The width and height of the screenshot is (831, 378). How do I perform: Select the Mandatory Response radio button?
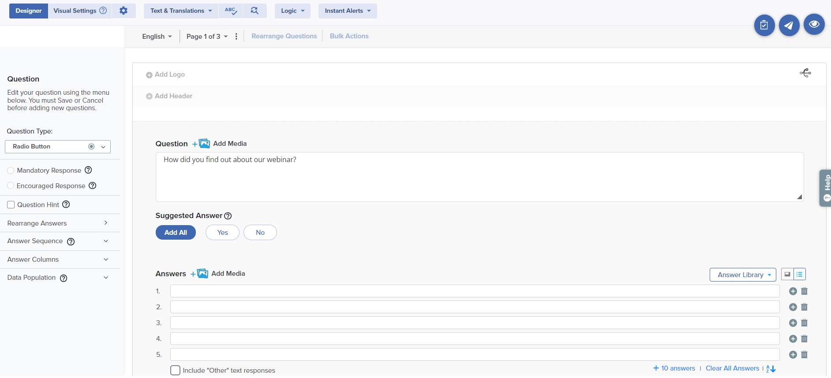click(11, 170)
